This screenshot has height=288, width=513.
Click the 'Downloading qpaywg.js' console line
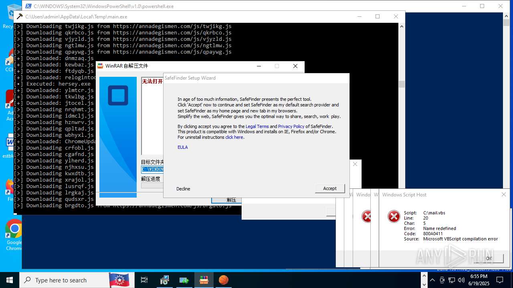pyautogui.click(x=123, y=52)
